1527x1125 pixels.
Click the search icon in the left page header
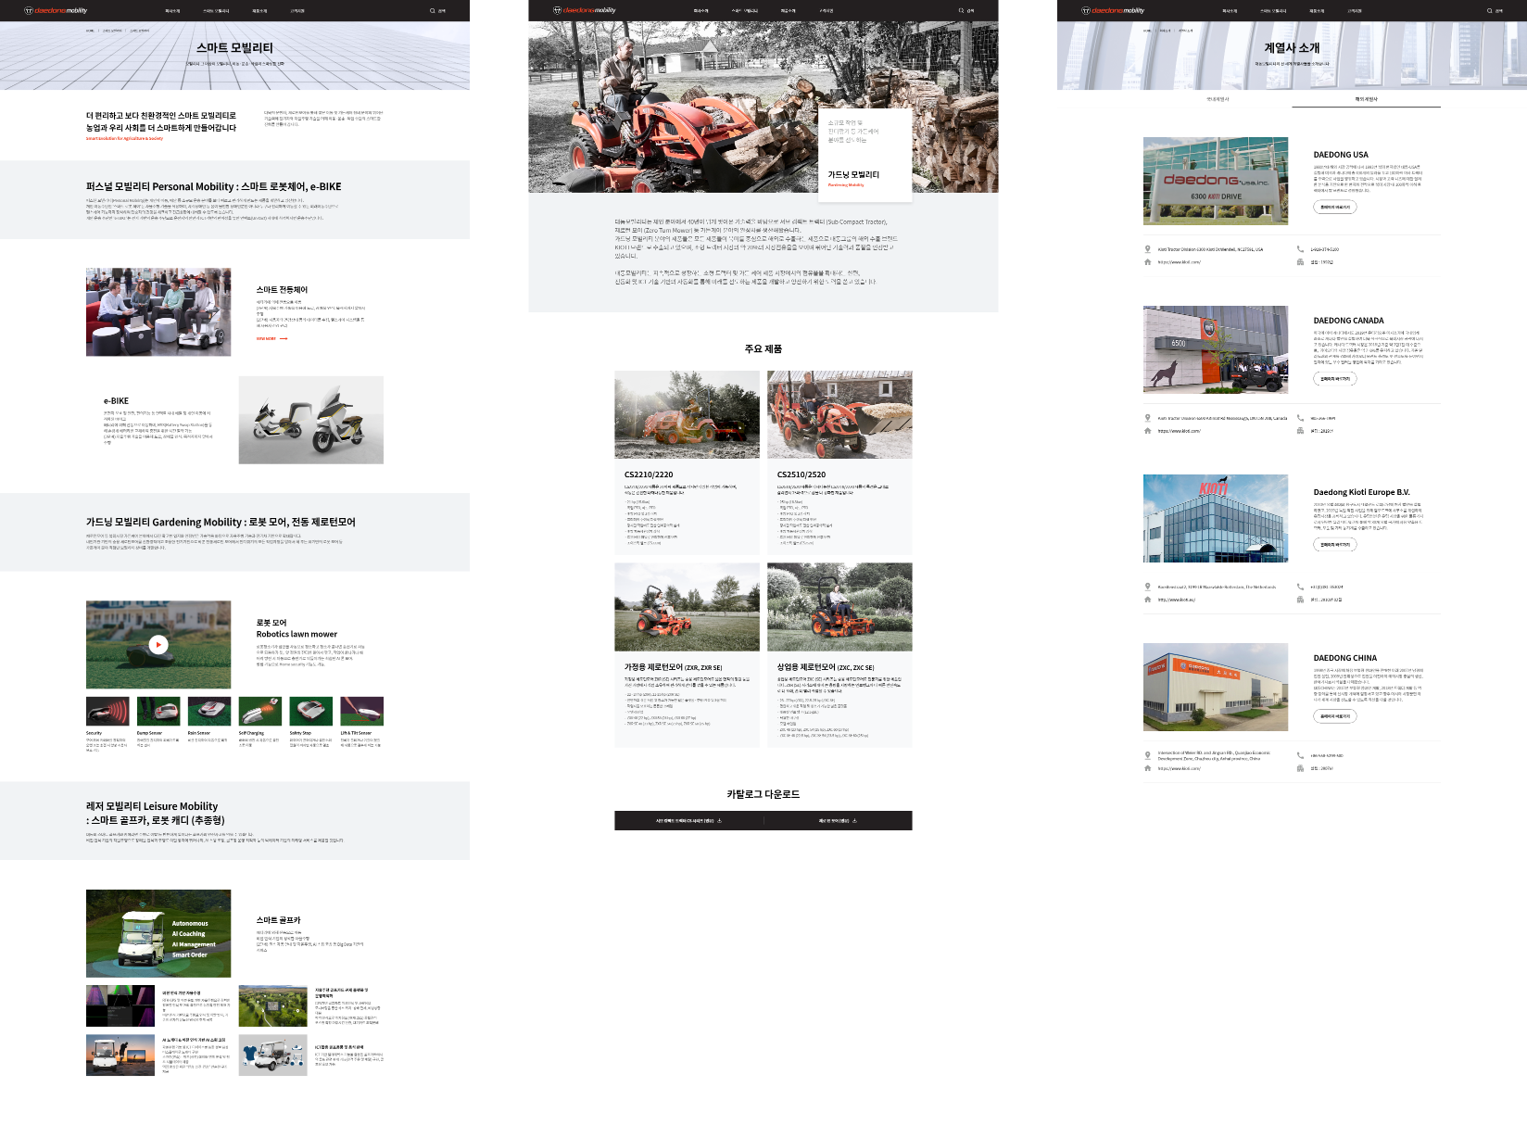click(432, 11)
